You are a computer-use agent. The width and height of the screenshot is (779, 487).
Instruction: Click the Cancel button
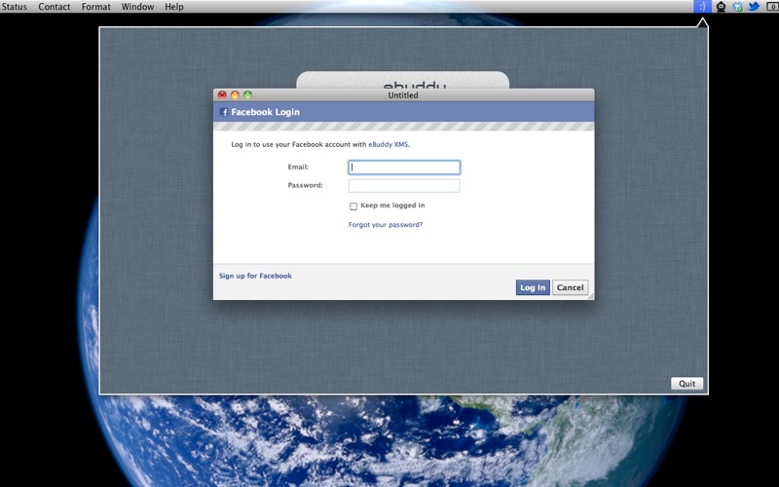[x=570, y=287]
